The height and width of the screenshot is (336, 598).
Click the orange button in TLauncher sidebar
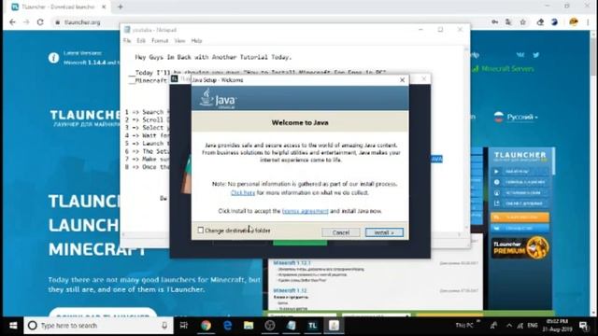point(520,217)
